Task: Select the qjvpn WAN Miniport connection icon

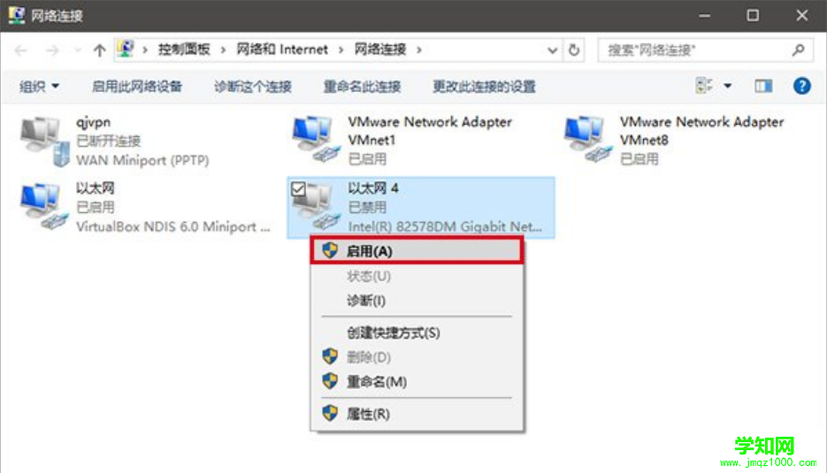Action: pyautogui.click(x=45, y=141)
